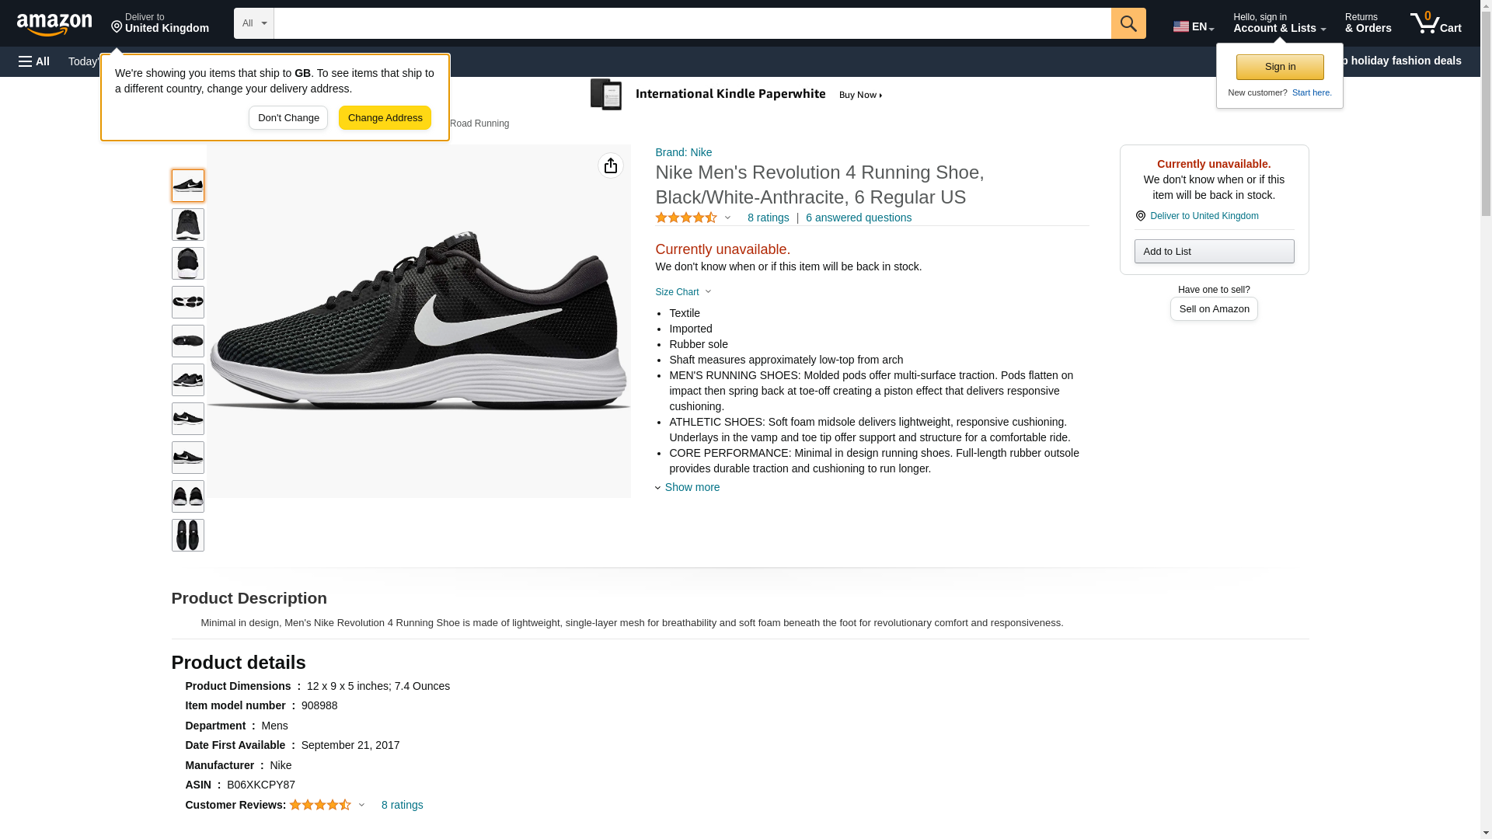Screen dimensions: 1492x839
Task: Open the All hamburger menu
Action: point(34,61)
